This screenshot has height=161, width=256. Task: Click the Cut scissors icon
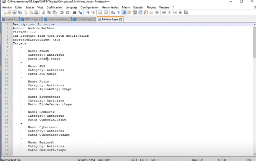point(43,13)
